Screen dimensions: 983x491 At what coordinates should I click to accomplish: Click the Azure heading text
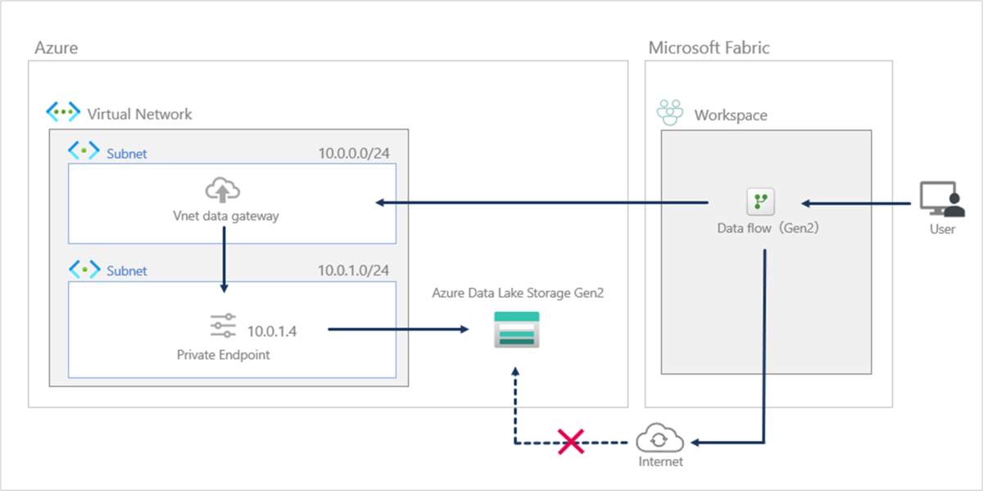(57, 47)
